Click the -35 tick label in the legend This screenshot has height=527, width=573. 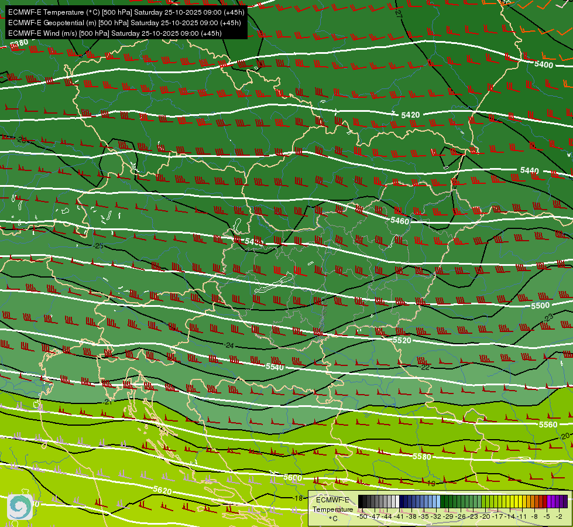pos(424,516)
